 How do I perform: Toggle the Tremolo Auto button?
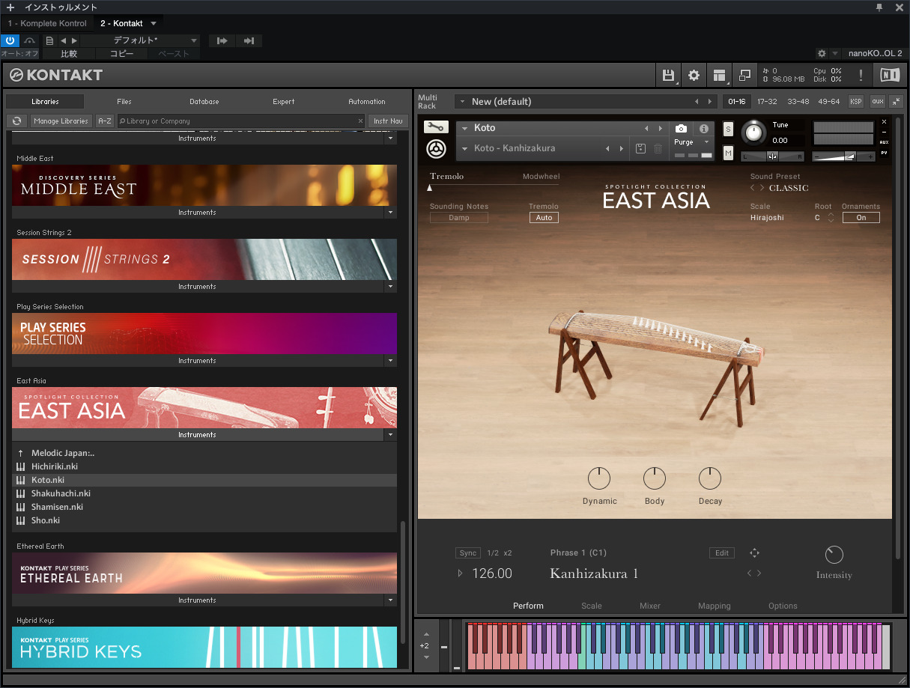click(x=545, y=218)
